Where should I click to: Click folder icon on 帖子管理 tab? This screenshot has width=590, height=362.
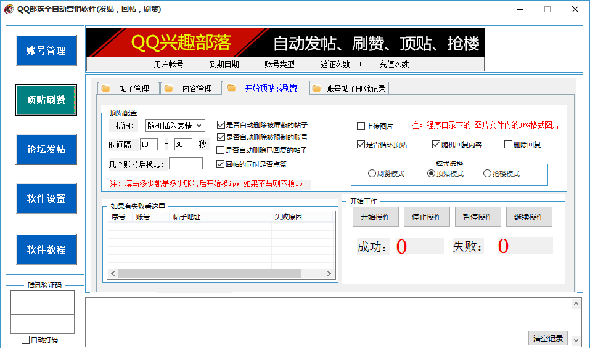(x=106, y=88)
